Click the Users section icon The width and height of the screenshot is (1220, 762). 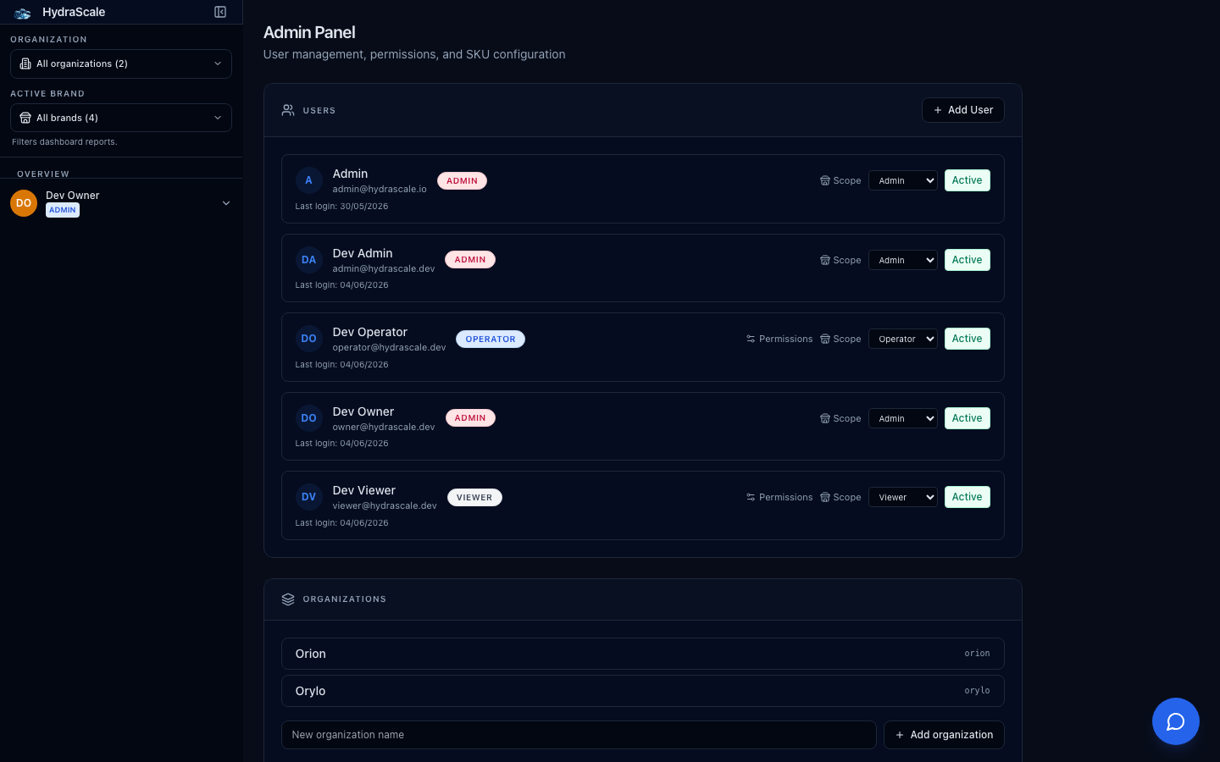pos(288,110)
